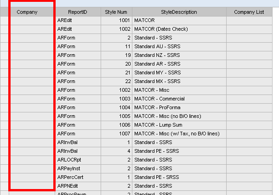
Task: Click the Style Num column header
Action: tap(117, 12)
